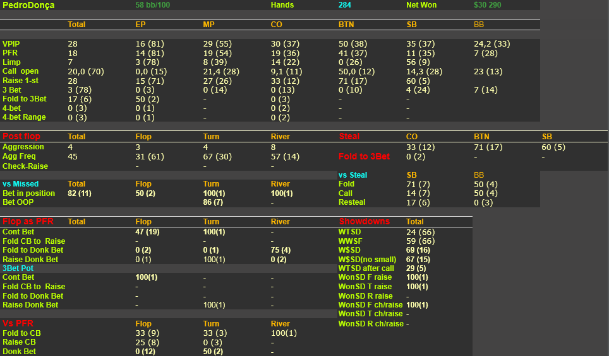Click the Post flop section heading
This screenshot has height=356, width=609.
(21, 136)
